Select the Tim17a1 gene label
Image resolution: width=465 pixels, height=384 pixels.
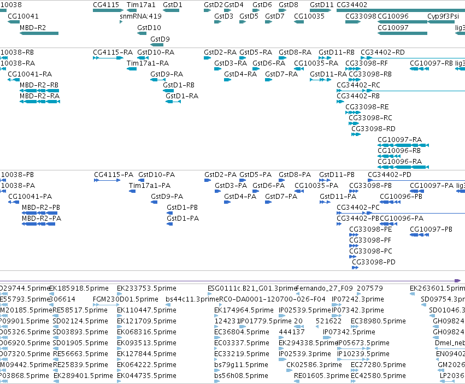click(x=141, y=5)
